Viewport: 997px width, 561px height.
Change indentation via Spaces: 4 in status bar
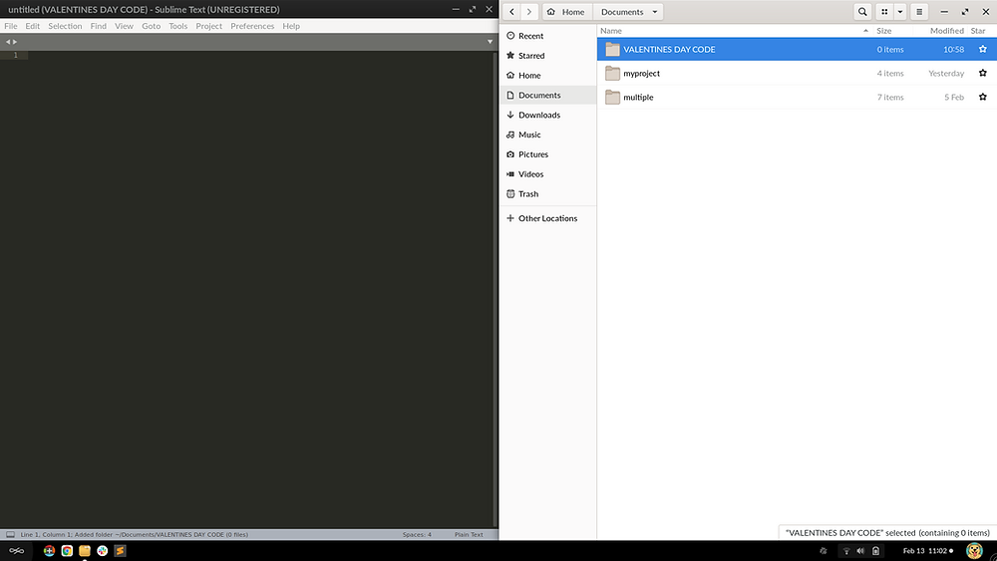(417, 534)
